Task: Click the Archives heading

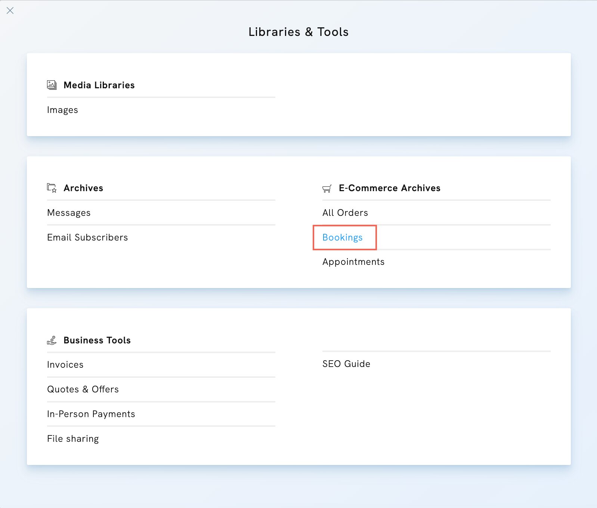Action: tap(83, 188)
